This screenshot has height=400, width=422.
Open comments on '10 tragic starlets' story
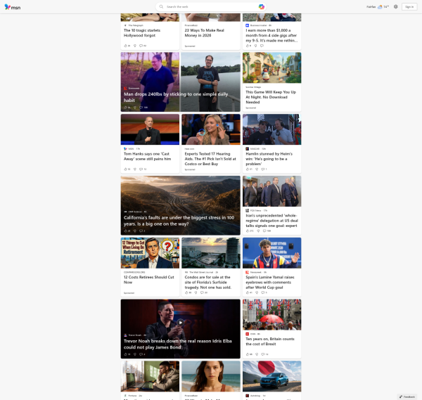point(143,46)
